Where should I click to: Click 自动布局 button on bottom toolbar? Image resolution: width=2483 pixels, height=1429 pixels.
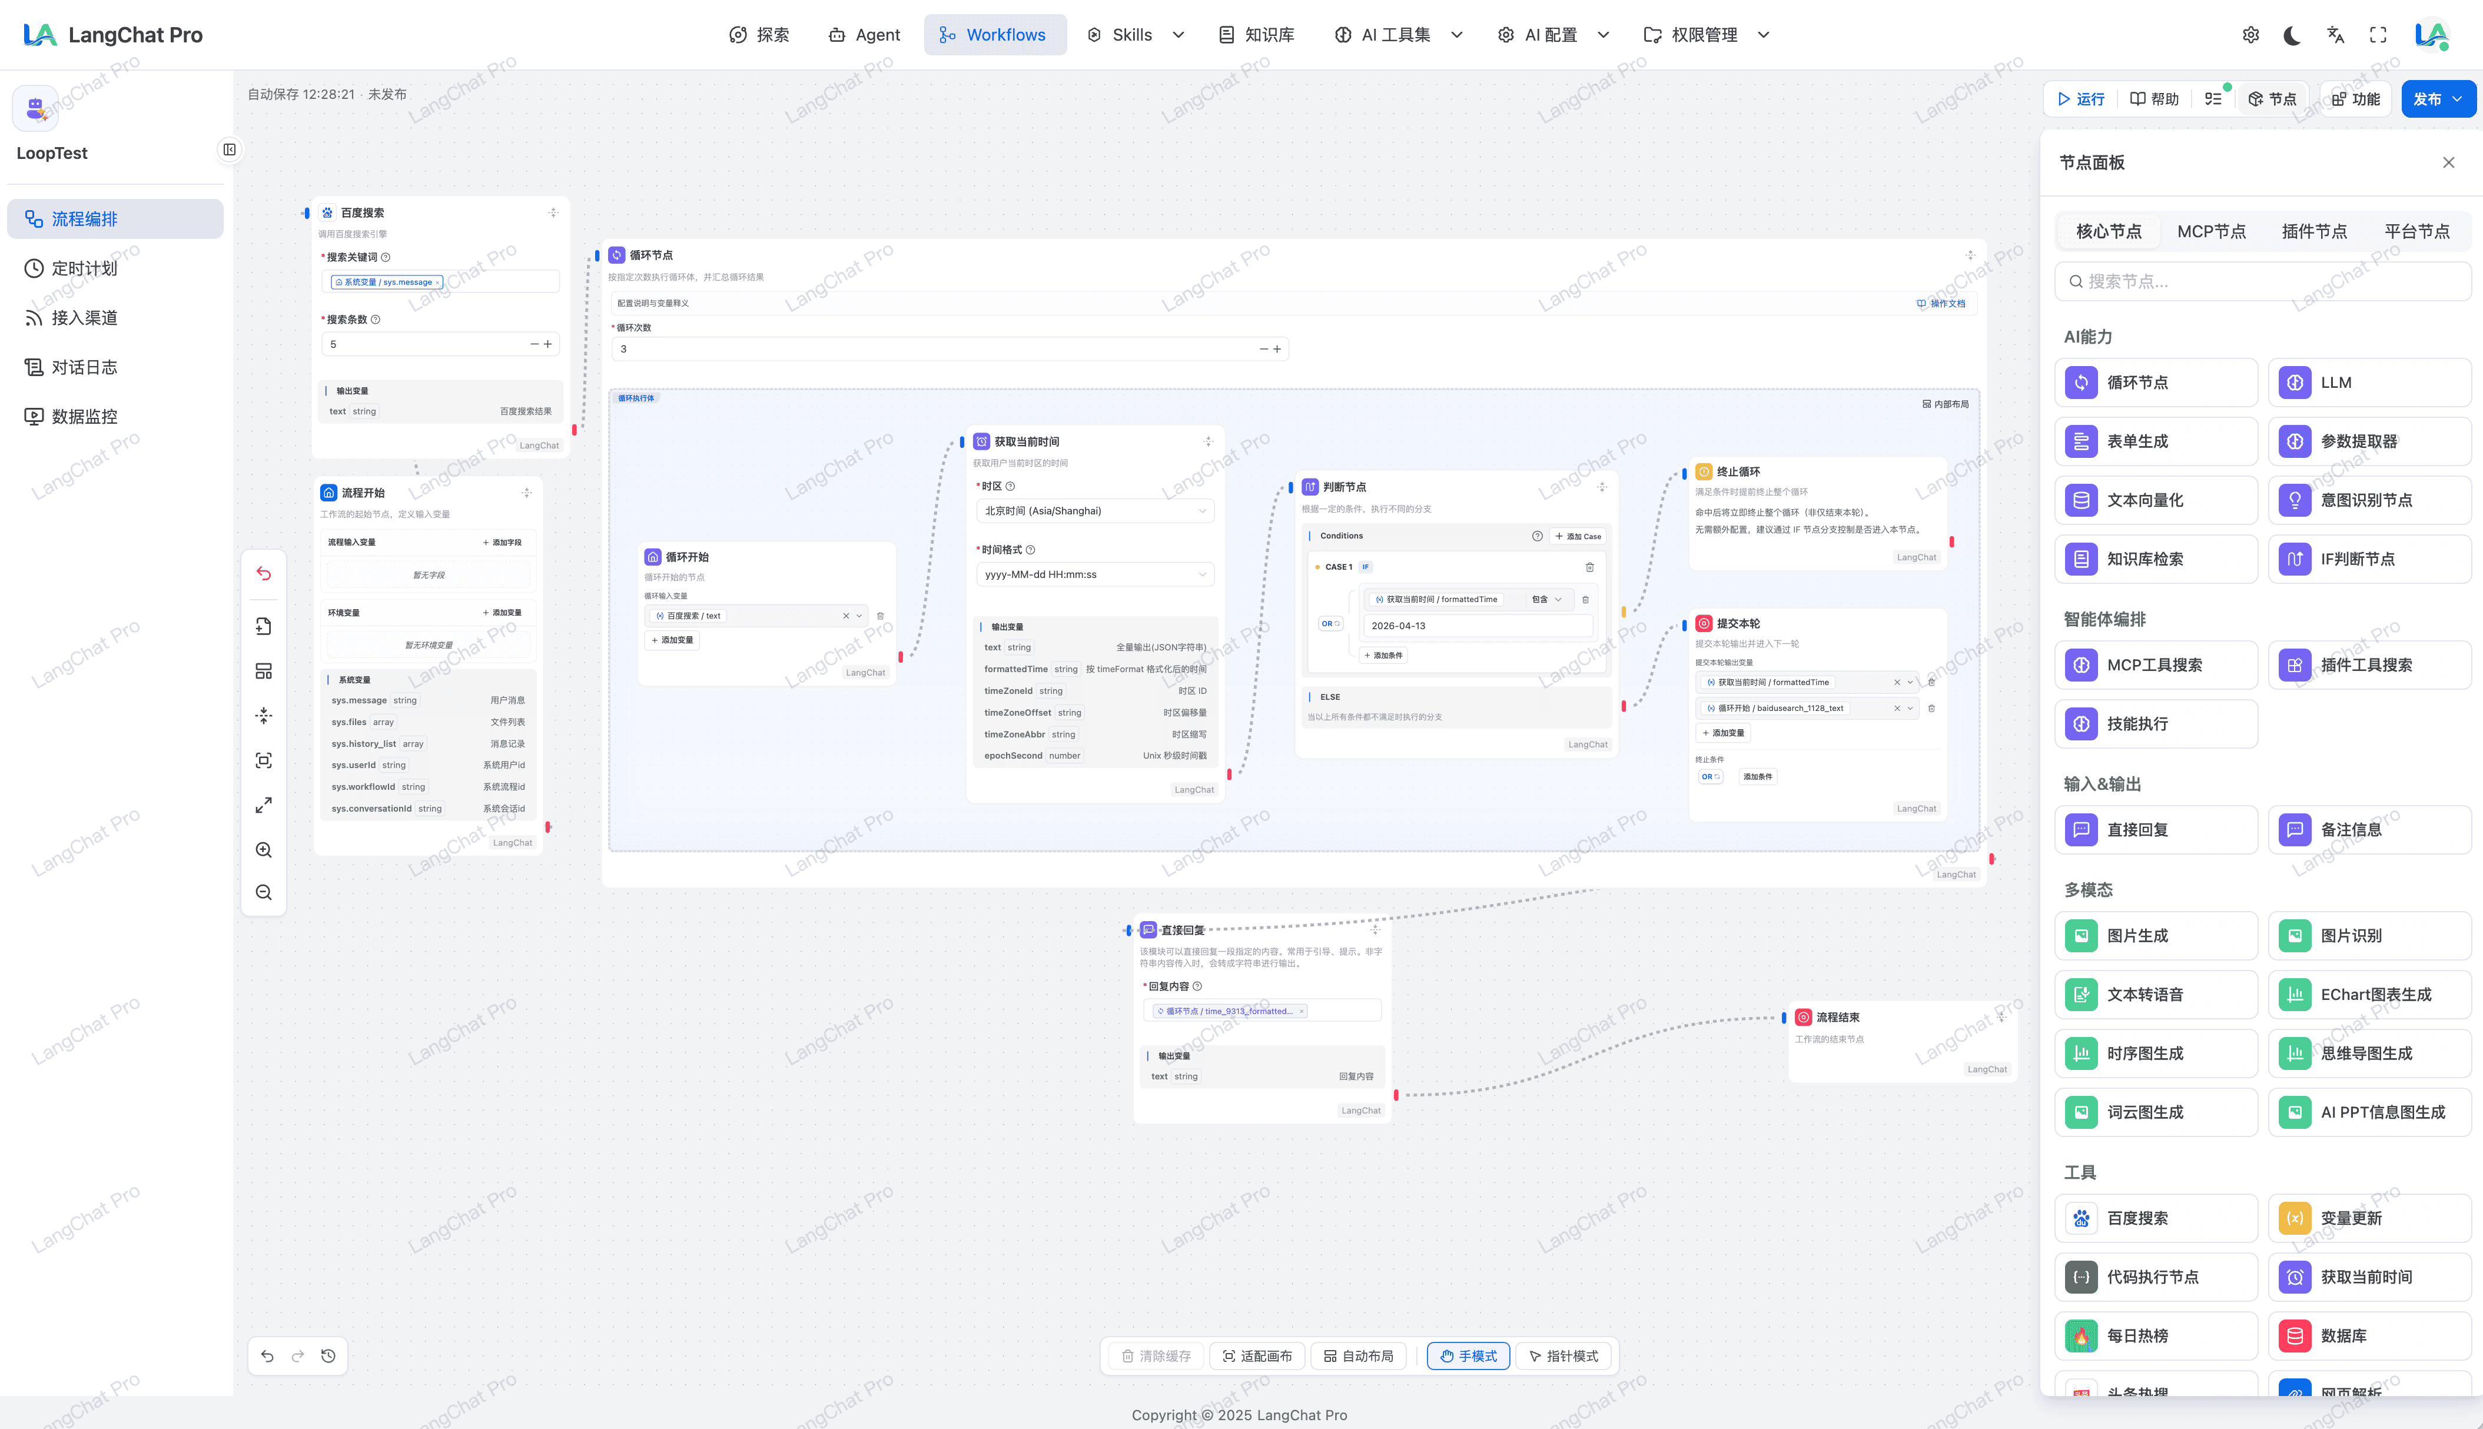[1358, 1355]
